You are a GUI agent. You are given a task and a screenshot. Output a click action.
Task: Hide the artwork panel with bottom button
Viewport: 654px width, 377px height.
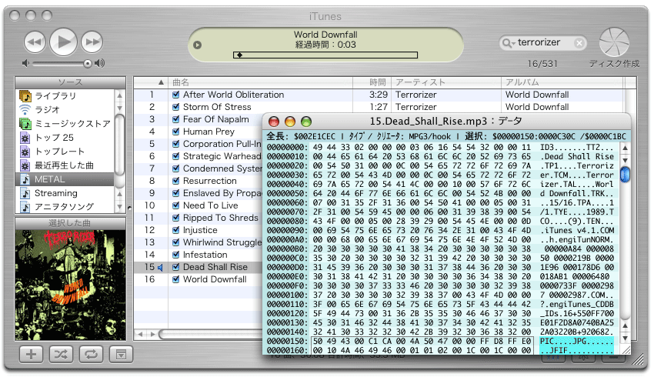tap(120, 355)
